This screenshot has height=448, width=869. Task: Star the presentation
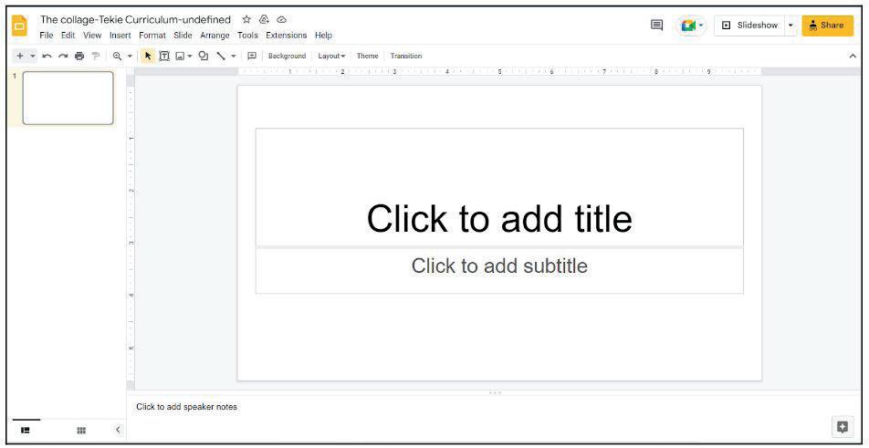coord(246,19)
